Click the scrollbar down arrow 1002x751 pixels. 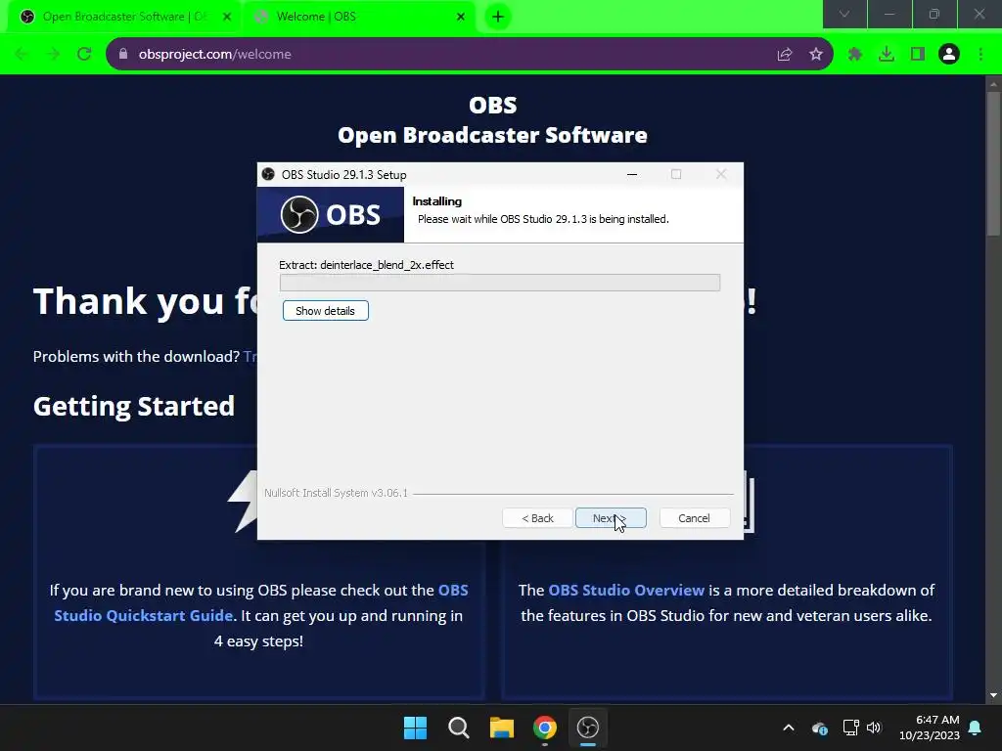click(993, 695)
